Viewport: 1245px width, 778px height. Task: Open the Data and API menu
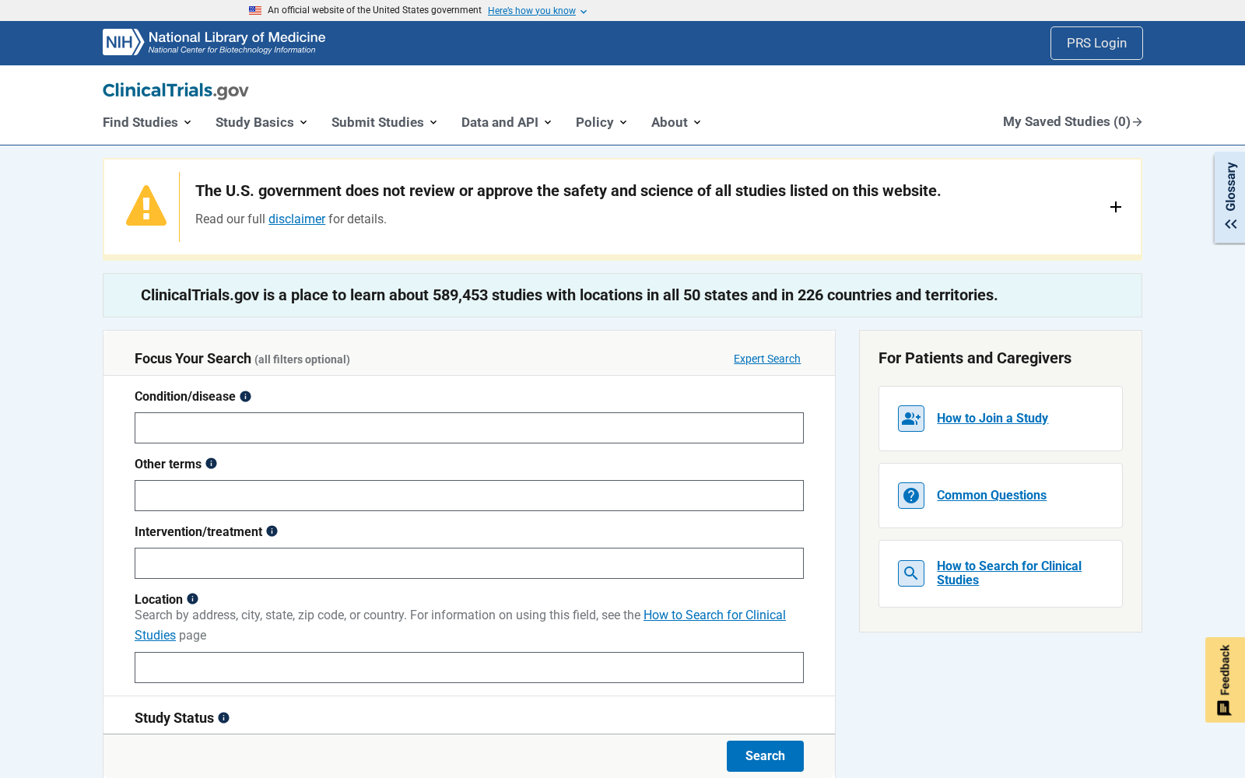(x=507, y=122)
